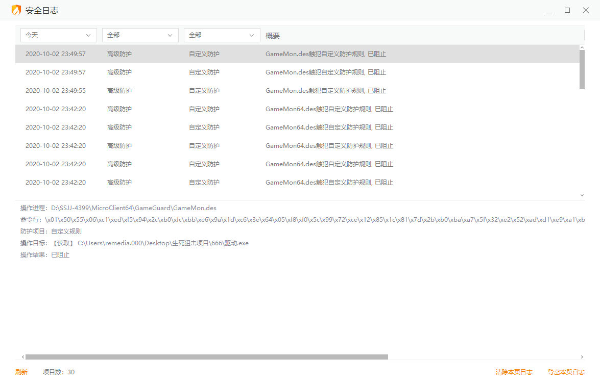Screen dimensions: 600x385
Task: Click the horizontal scrollbar right arrow
Action: tap(582, 357)
